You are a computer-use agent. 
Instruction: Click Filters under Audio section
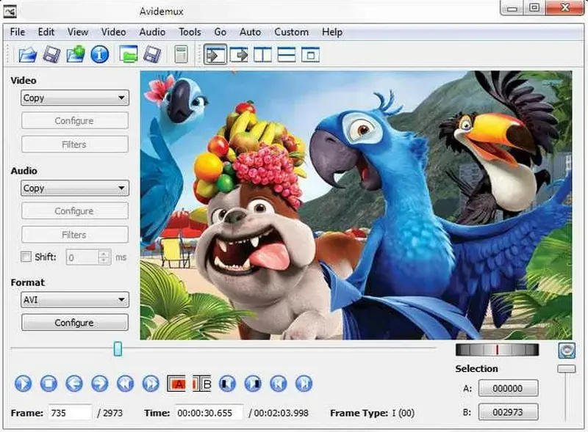pos(75,235)
